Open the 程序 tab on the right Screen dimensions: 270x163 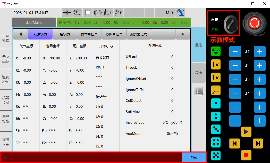(x=199, y=73)
